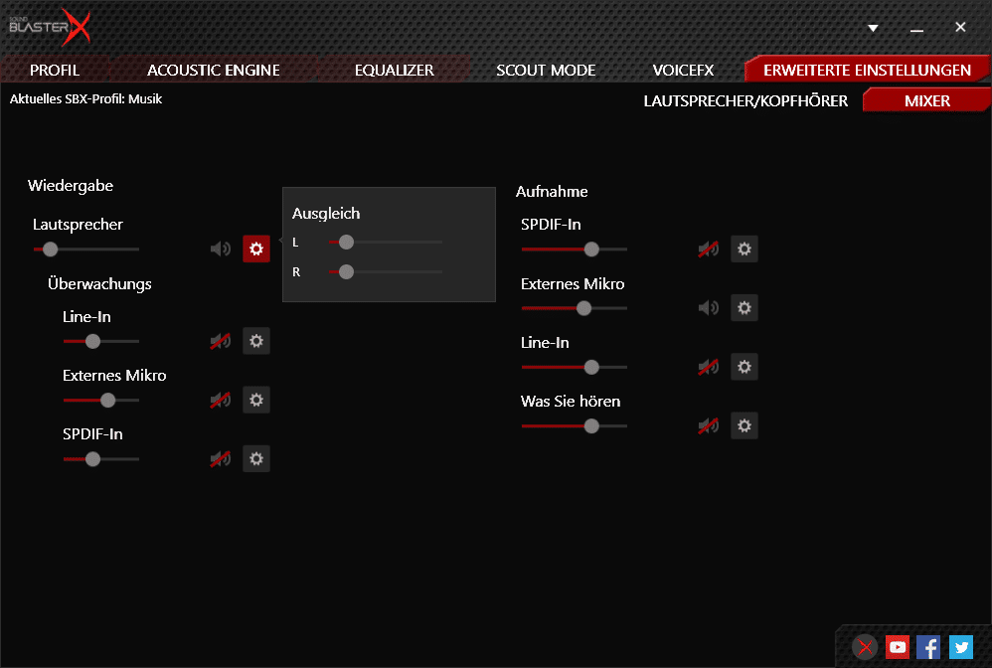Click the Aktuelles SBX-Profil: Musik label
The image size is (992, 668).
(85, 99)
